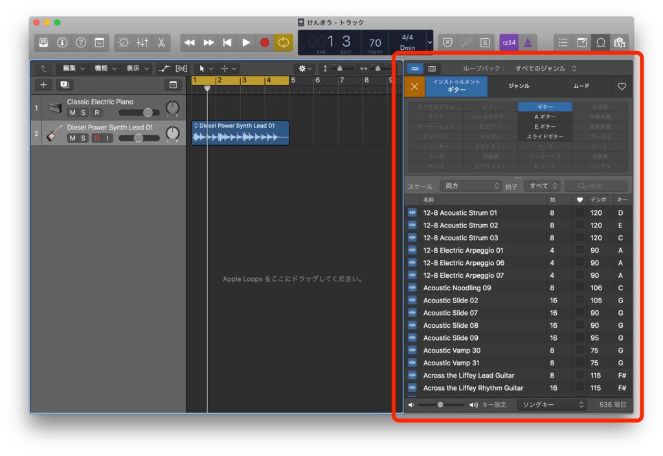Clear filters with the orange X button

pyautogui.click(x=414, y=86)
